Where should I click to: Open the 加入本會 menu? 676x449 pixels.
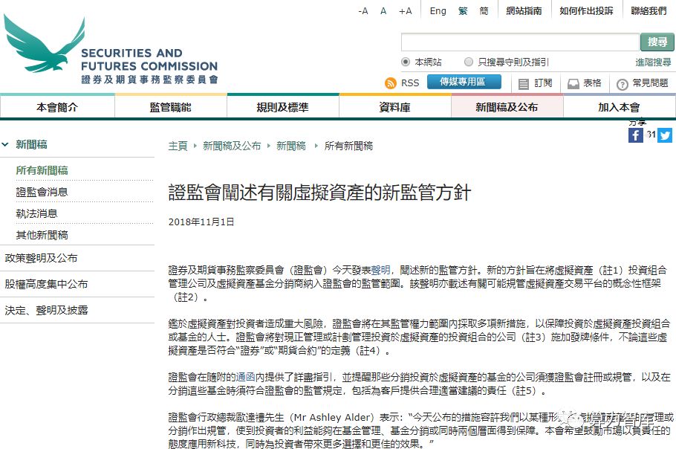(x=619, y=107)
